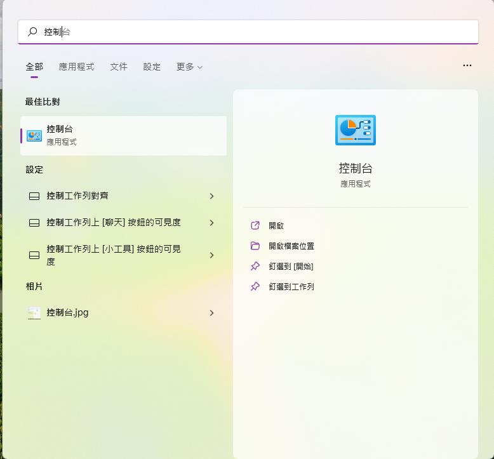Expand the arrow for the [聊天] 按鈕 setting
Image resolution: width=494 pixels, height=459 pixels.
(211, 223)
